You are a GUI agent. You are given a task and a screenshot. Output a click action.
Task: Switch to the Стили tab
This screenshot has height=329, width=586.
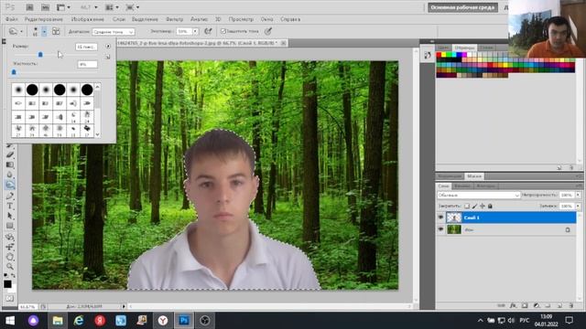tap(486, 48)
